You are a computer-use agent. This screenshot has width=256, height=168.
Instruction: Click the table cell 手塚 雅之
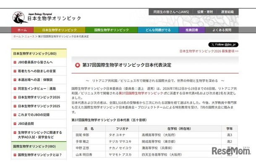click(89, 142)
